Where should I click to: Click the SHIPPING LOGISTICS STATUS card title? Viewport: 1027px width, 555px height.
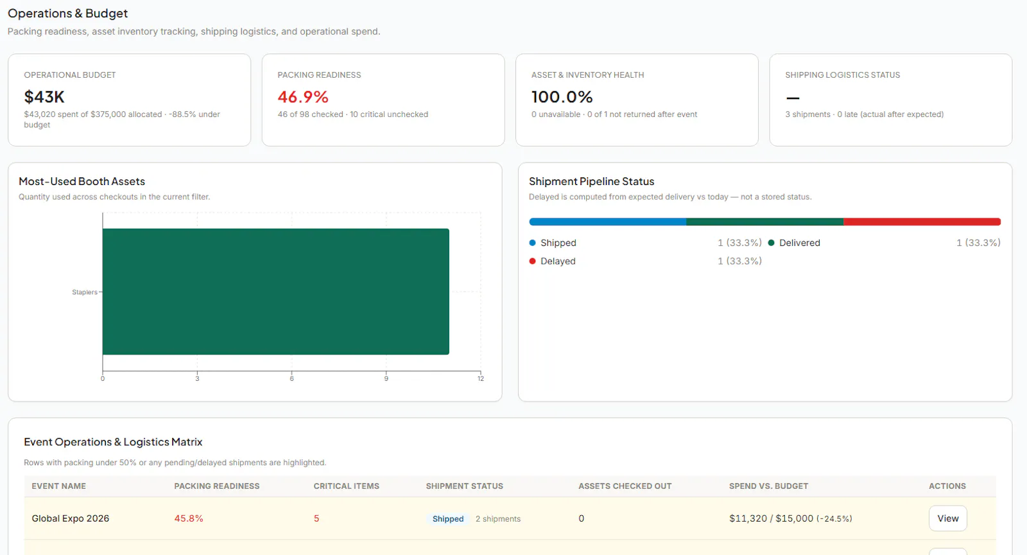pyautogui.click(x=842, y=75)
